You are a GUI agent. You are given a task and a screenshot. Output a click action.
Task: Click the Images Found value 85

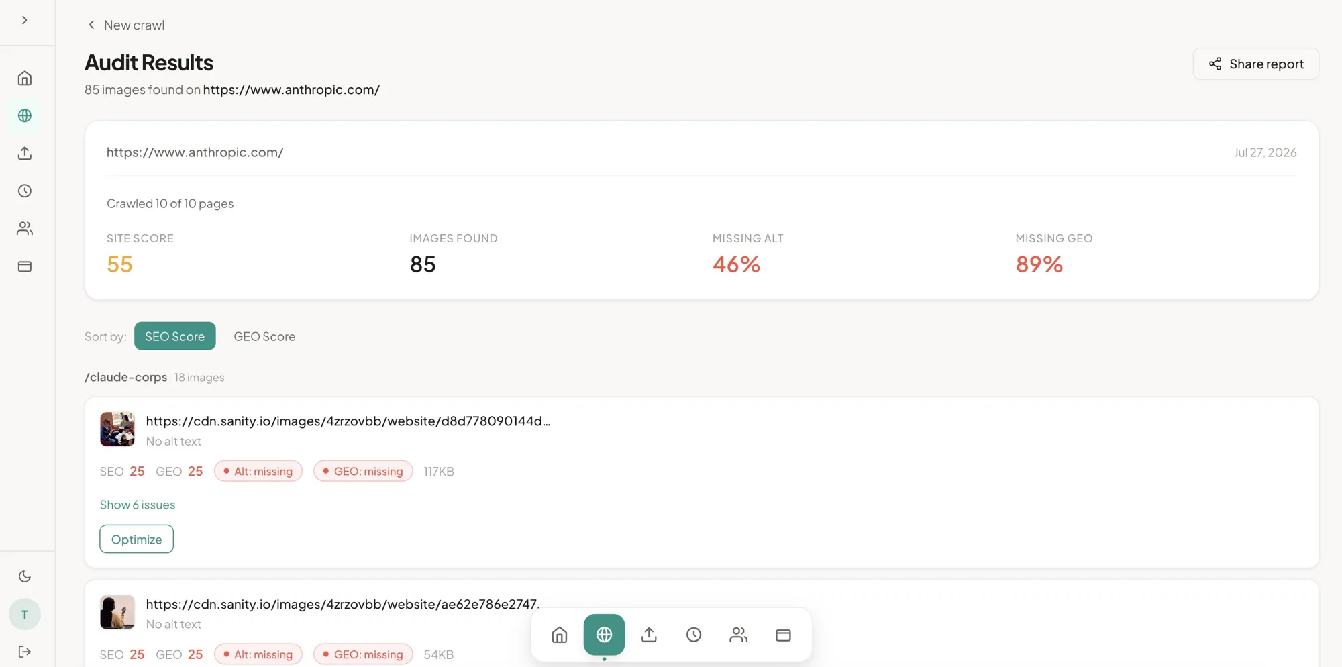click(x=423, y=264)
